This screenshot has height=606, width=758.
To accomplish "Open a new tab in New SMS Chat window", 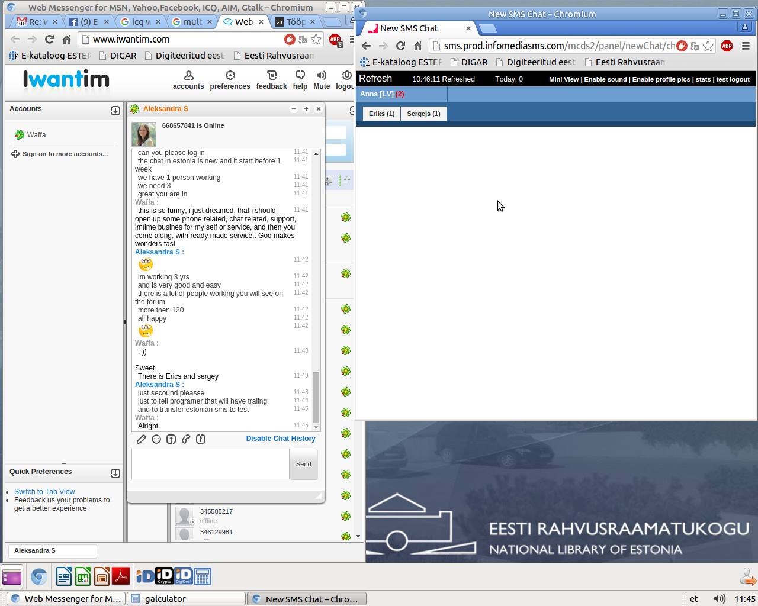I will point(487,28).
